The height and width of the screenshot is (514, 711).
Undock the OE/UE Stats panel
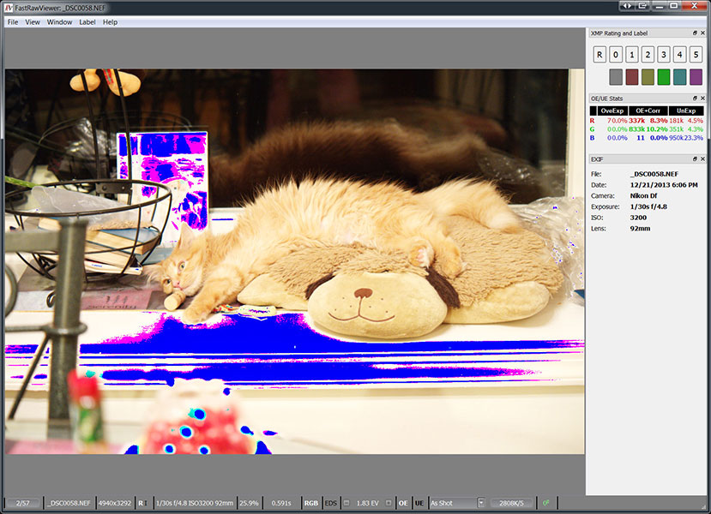(695, 99)
